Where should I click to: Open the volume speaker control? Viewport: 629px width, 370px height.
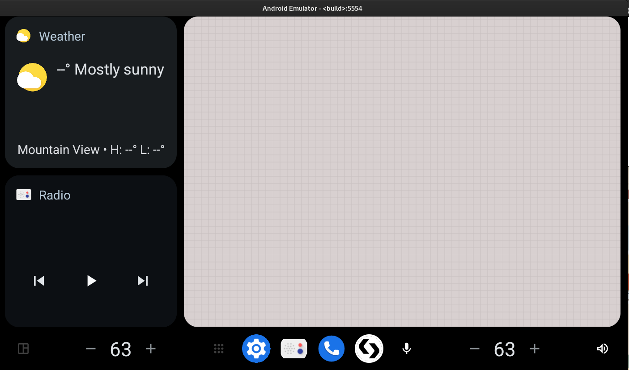(x=603, y=349)
